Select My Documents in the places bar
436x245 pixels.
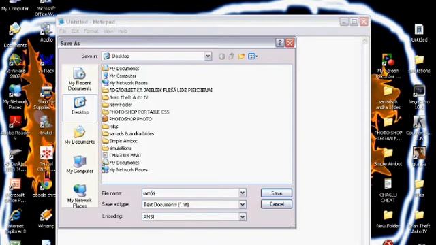coord(80,135)
